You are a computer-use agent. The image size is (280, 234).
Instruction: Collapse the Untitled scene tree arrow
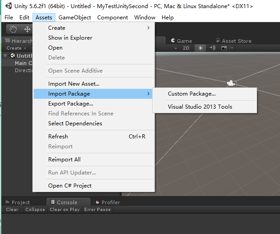5,56
